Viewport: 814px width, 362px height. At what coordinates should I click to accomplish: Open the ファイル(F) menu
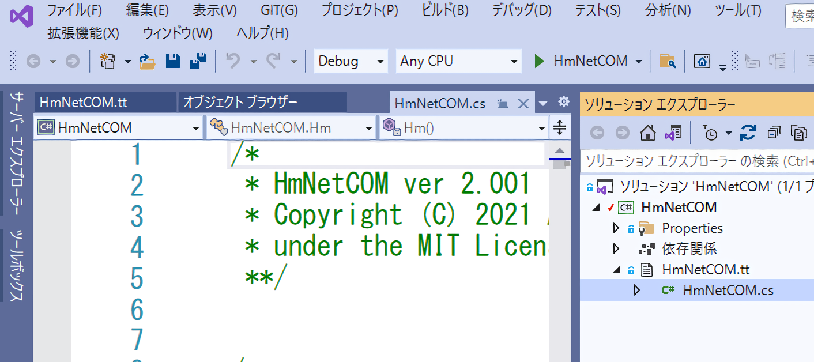(x=74, y=10)
